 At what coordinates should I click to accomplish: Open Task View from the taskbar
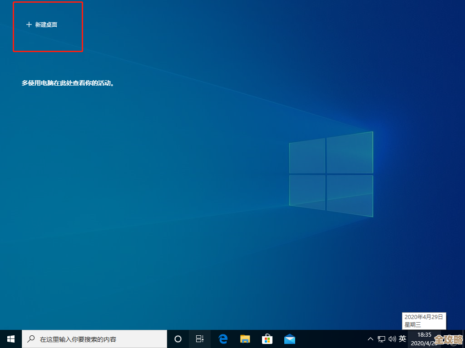point(200,338)
